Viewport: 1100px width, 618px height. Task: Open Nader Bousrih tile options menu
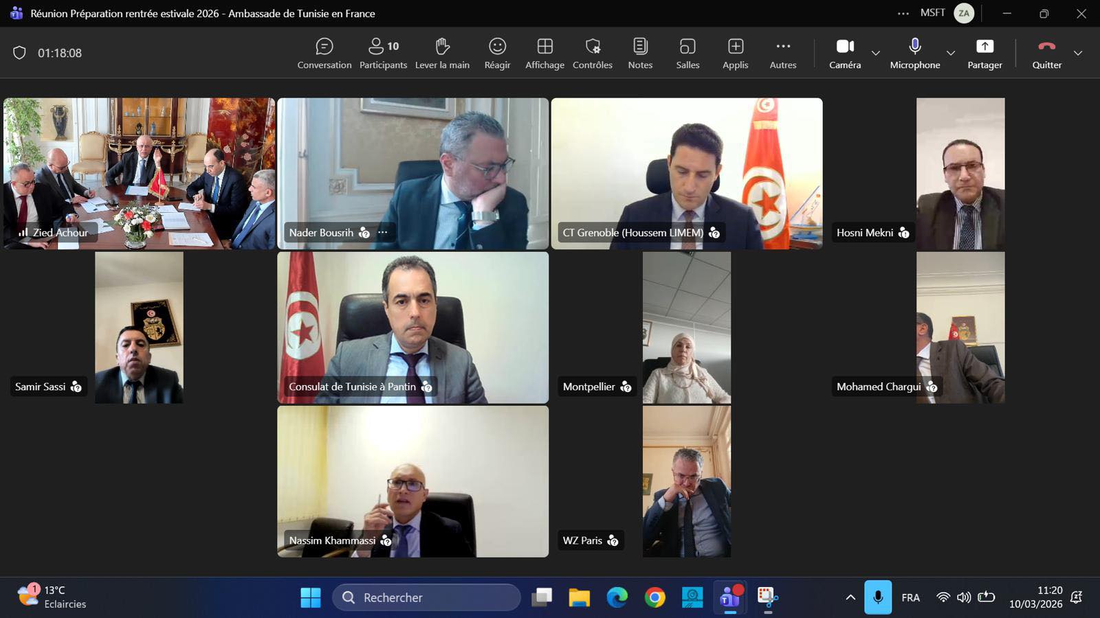pyautogui.click(x=383, y=233)
